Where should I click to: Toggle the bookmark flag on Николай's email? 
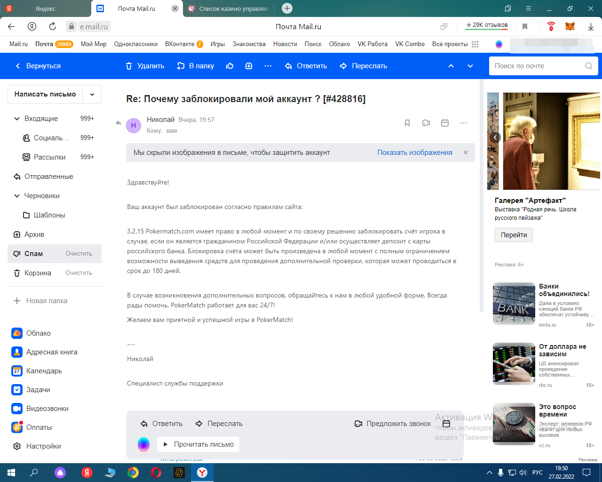407,123
